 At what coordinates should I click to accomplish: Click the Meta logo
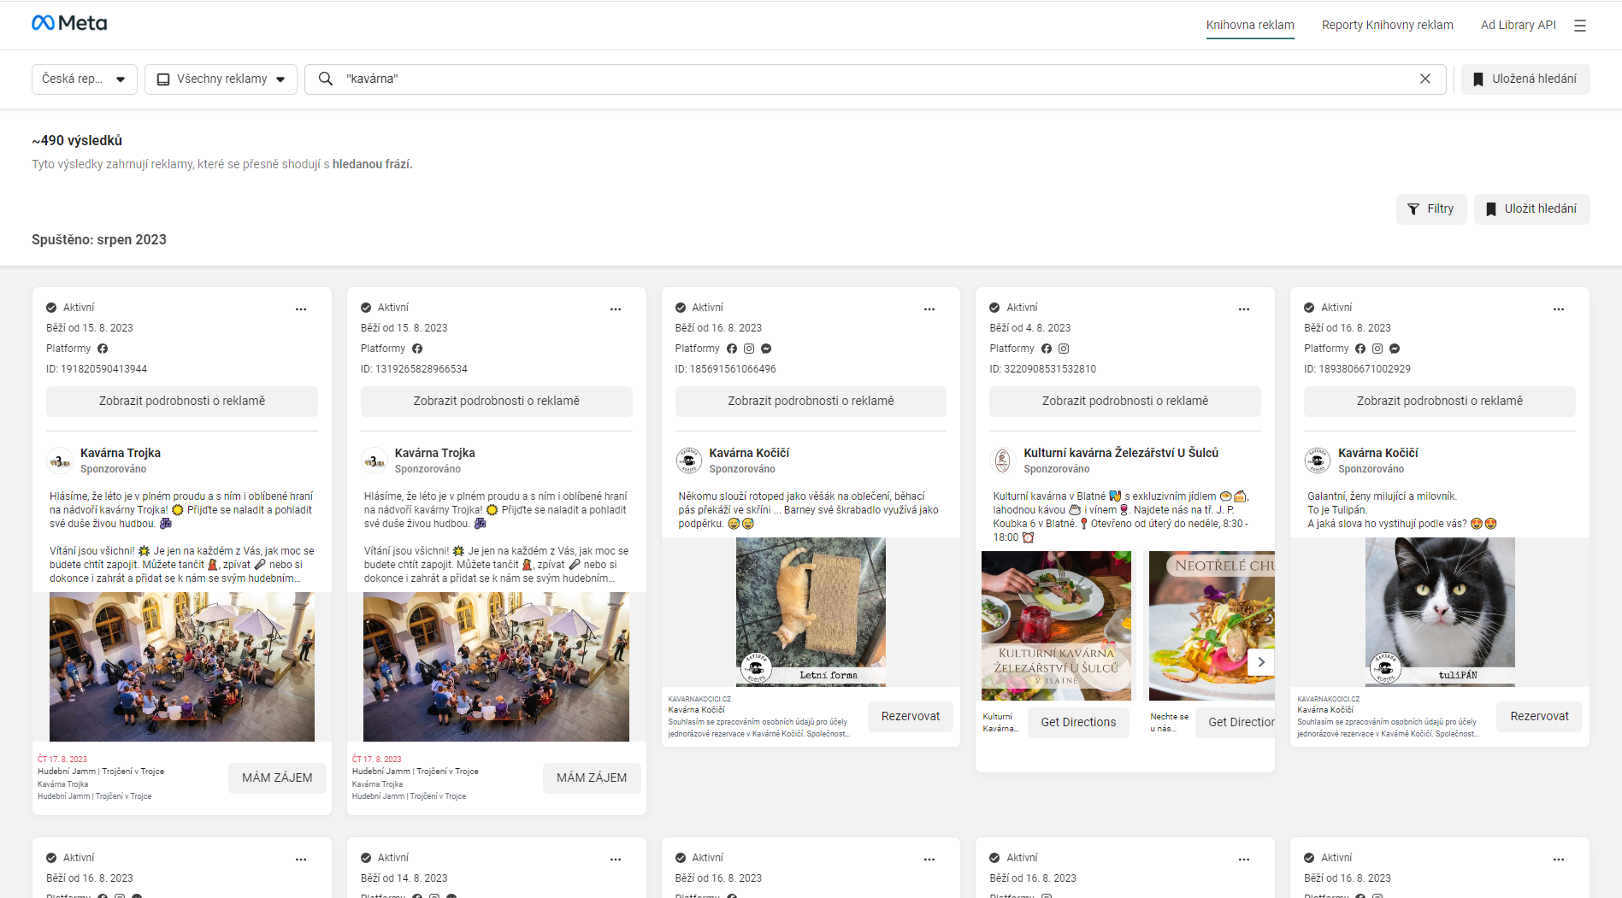pos(69,23)
